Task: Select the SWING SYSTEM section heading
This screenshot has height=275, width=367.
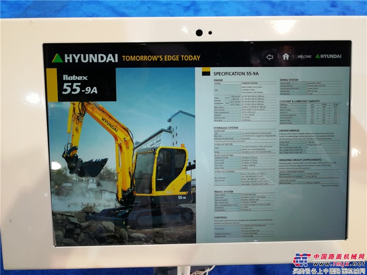Action: coord(289,80)
